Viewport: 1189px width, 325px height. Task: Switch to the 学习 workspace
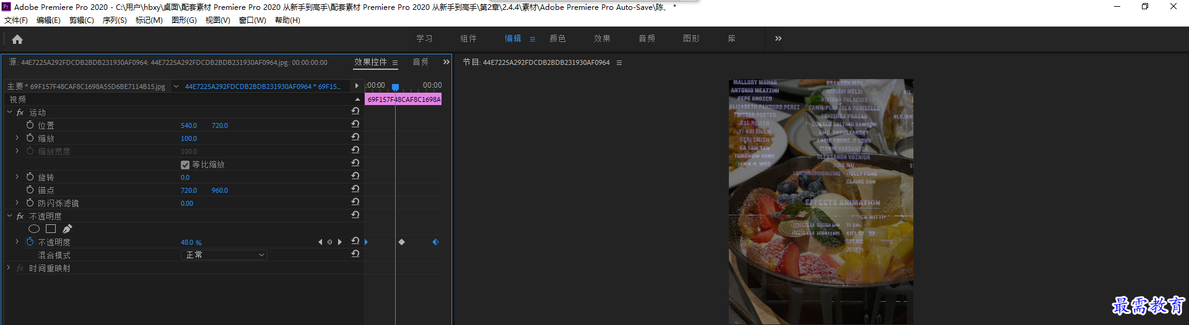(x=424, y=38)
